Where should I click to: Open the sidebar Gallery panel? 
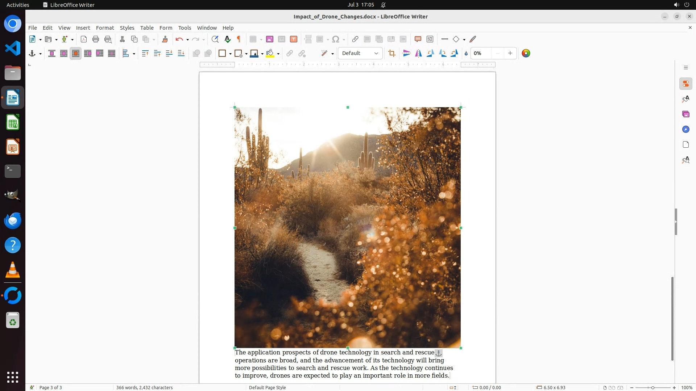pos(685,114)
